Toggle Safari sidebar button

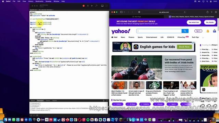point(121,12)
